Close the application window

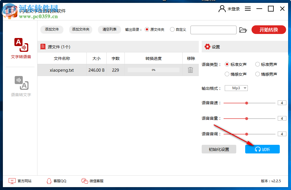(x=282, y=9)
